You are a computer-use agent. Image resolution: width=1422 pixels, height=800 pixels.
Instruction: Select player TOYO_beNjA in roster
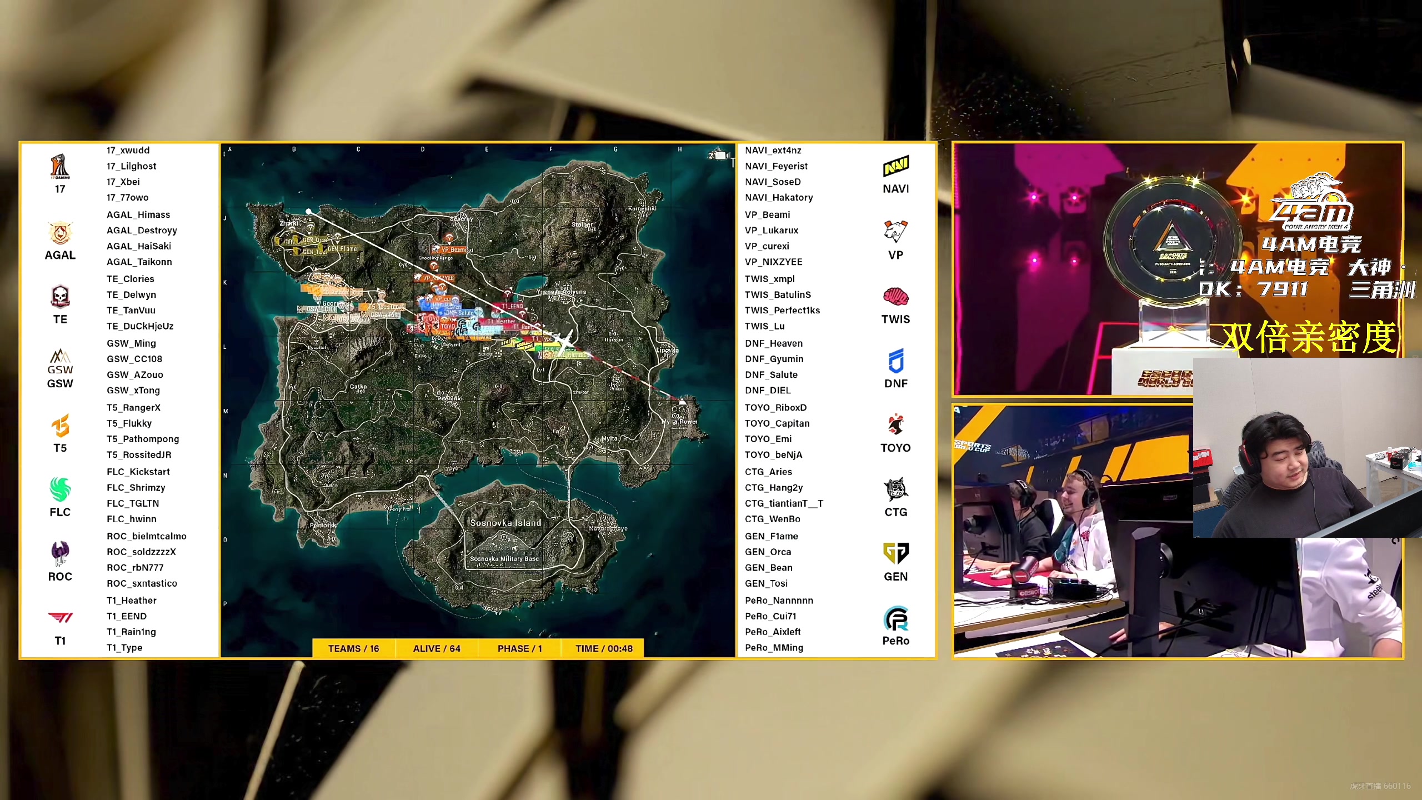(773, 454)
